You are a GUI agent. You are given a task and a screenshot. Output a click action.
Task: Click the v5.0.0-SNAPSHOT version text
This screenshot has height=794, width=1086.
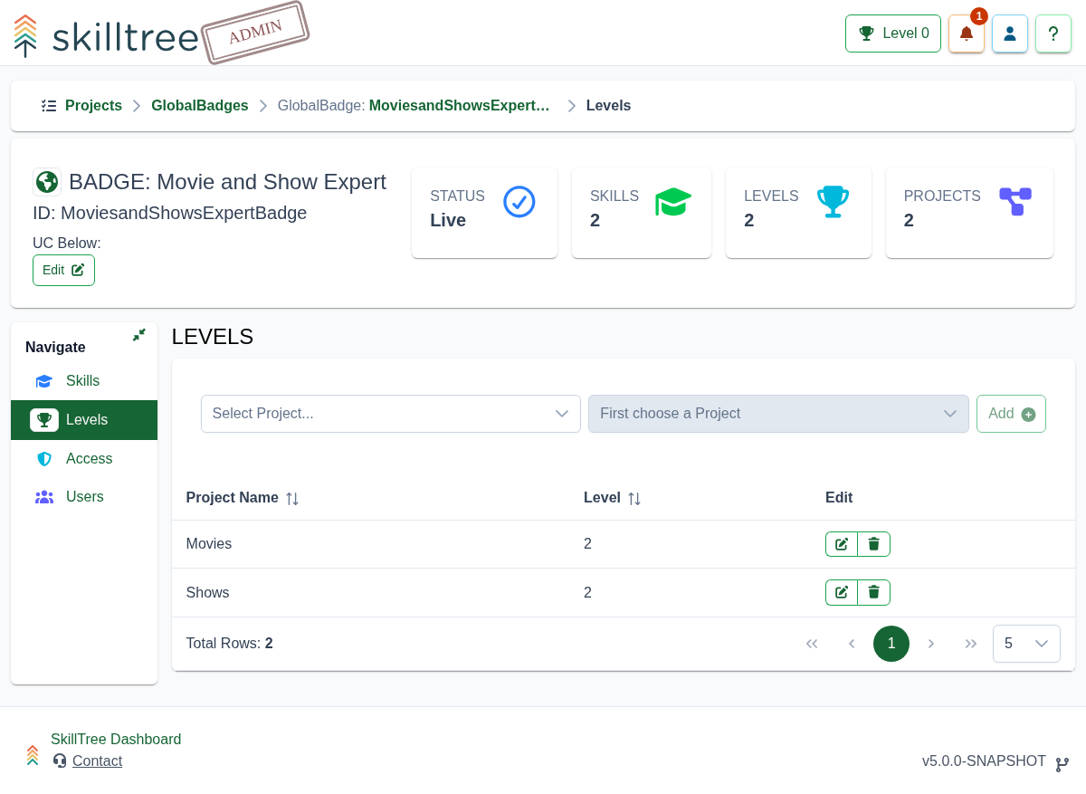point(984,761)
